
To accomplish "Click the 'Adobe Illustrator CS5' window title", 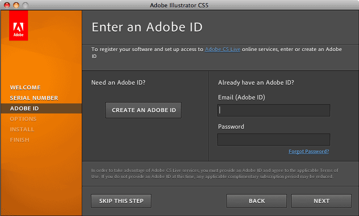I will pos(179,5).
